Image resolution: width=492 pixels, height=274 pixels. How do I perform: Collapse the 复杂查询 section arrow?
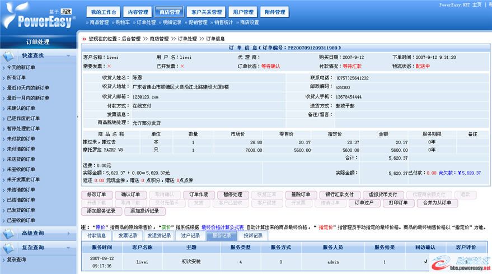[x=68, y=248]
